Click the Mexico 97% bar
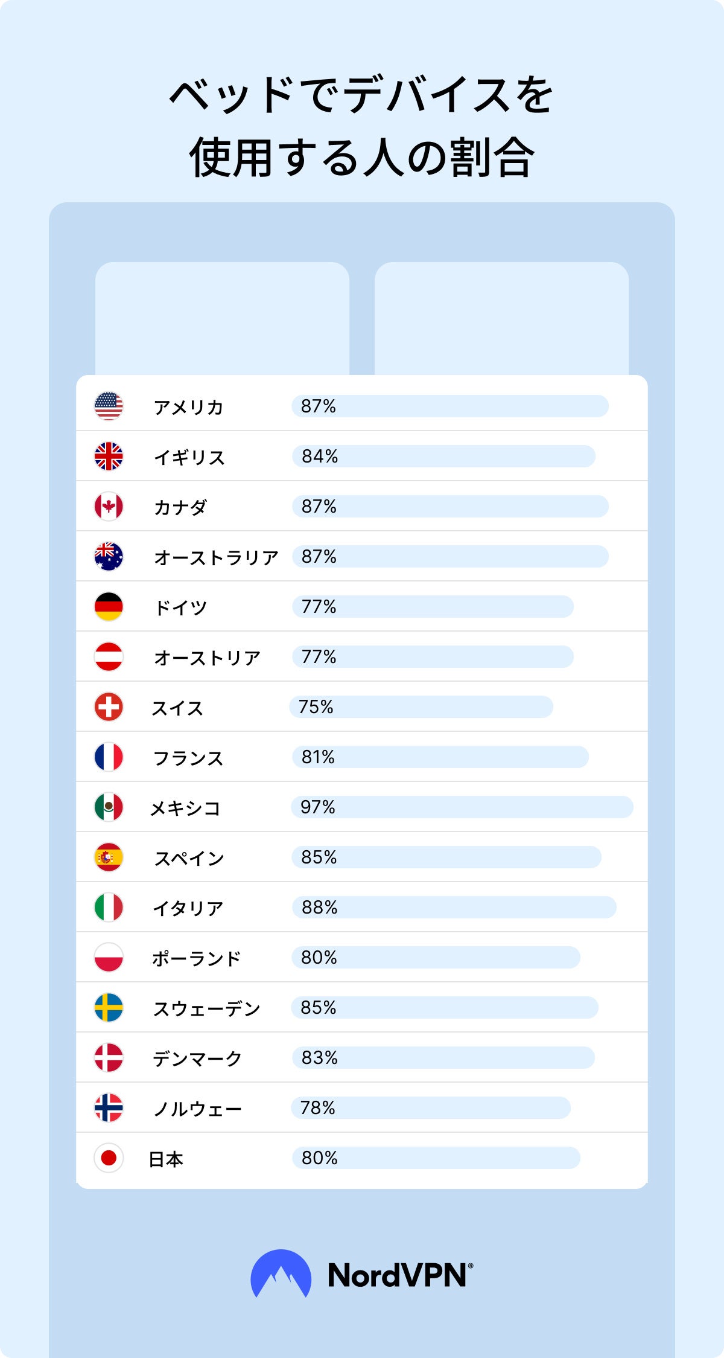Screen dimensions: 724x1358 coord(462,807)
